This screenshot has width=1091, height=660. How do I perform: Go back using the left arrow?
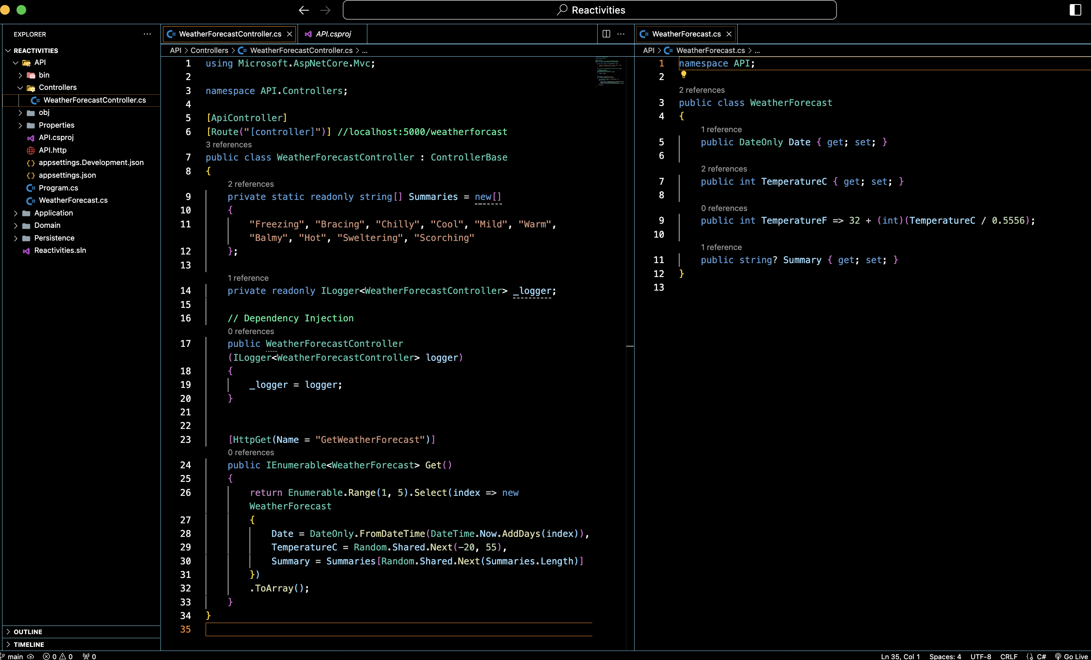click(304, 10)
